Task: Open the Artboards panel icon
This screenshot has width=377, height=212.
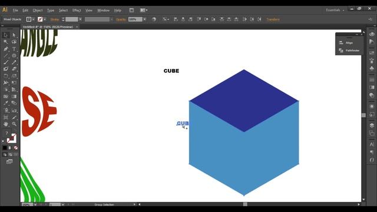Action: pos(372,133)
